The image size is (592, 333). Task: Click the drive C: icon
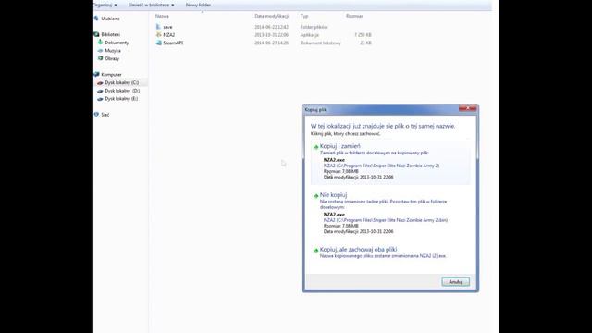pos(100,82)
